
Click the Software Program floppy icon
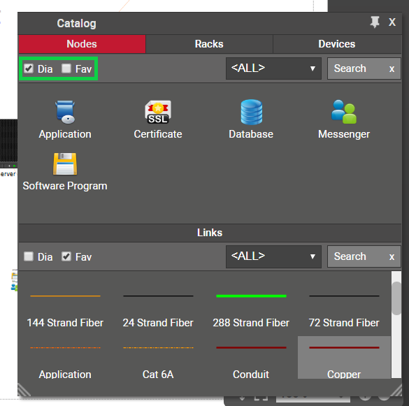point(65,164)
